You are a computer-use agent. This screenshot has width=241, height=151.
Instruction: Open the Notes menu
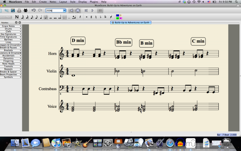tap(53, 2)
